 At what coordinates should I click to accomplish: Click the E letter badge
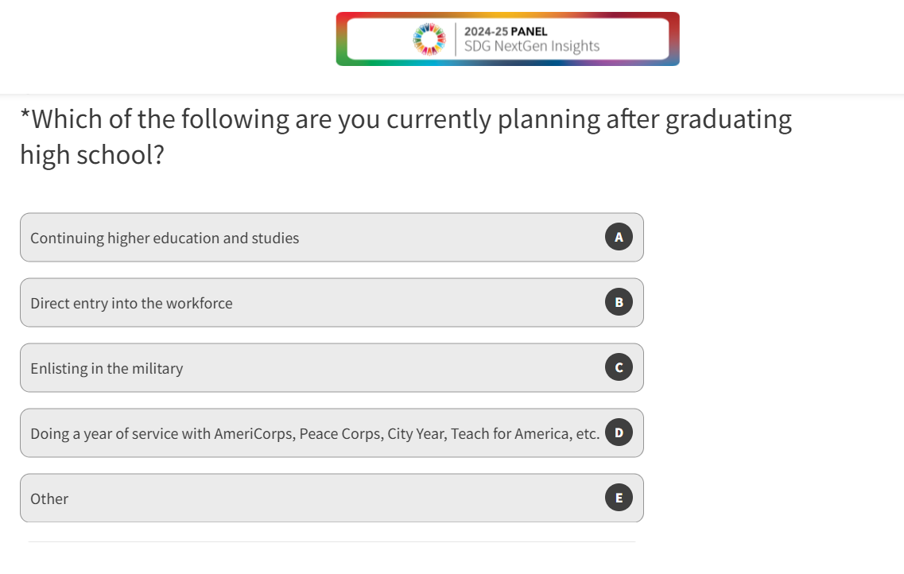(619, 498)
